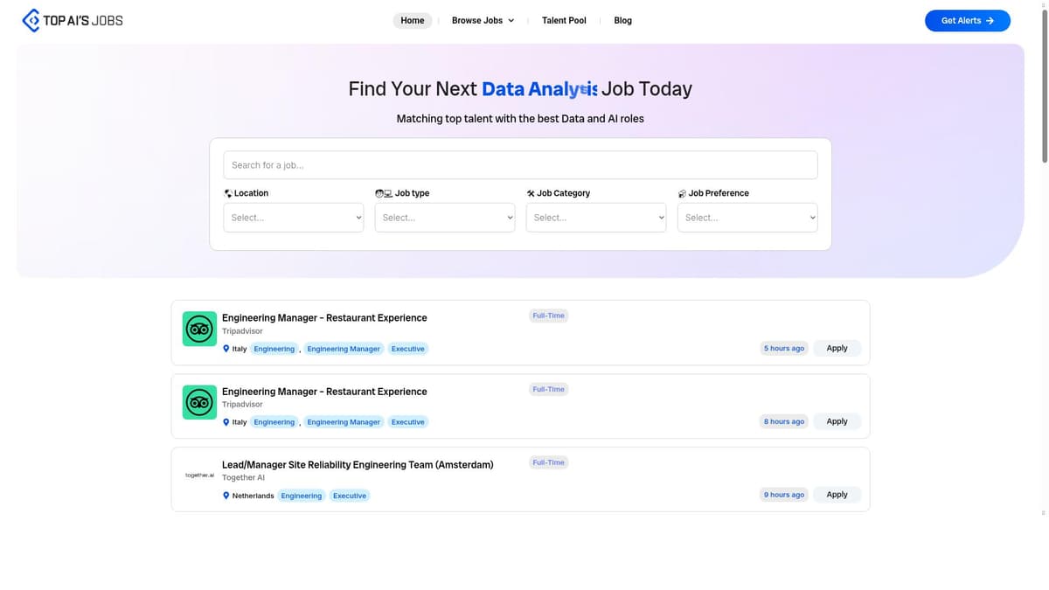This screenshot has width=1049, height=590.
Task: Apply to the Engineering Manager Restaurant Experience job
Action: click(836, 348)
